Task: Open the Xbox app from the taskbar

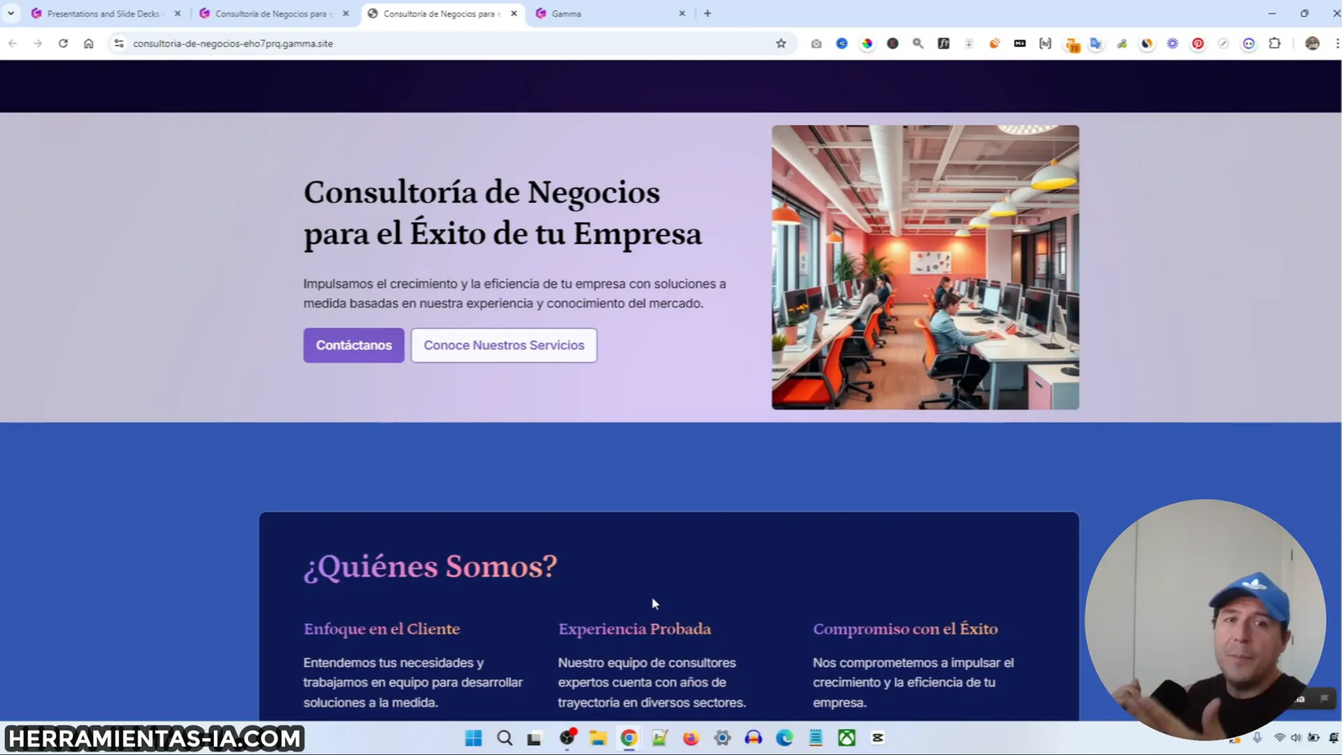Action: [845, 738]
